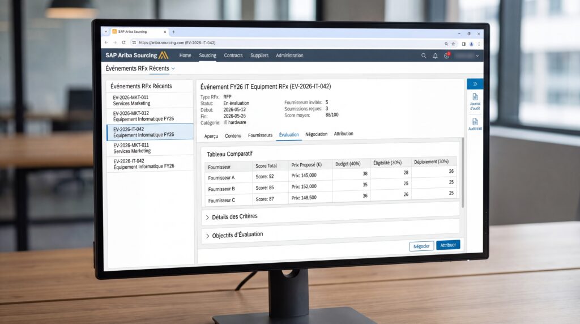Click the Attribuer button

tap(448, 245)
